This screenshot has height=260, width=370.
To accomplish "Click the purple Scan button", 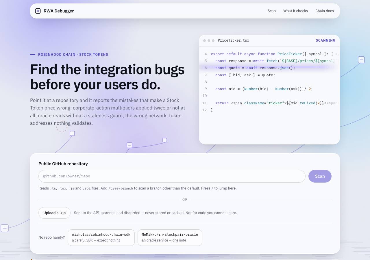I will (320, 176).
